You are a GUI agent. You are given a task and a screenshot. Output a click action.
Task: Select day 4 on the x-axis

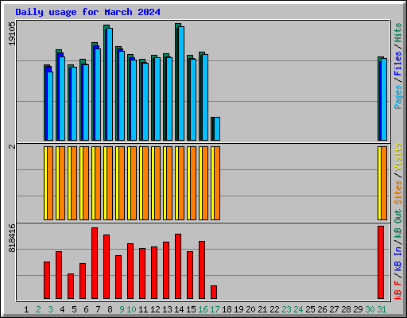(62, 309)
